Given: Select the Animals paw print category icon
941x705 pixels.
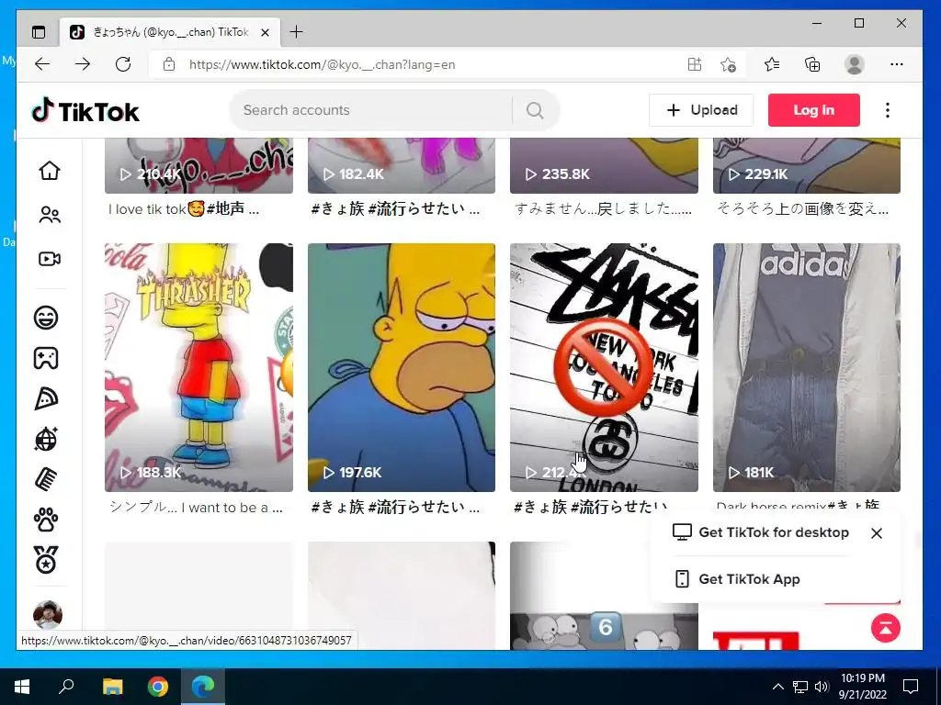Looking at the screenshot, I should coord(46,520).
